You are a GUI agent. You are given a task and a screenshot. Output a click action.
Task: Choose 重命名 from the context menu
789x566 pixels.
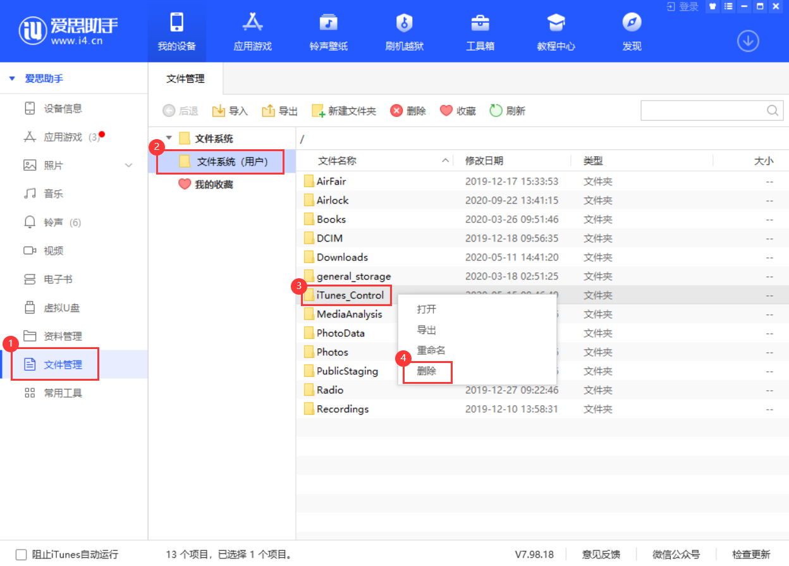coord(427,352)
